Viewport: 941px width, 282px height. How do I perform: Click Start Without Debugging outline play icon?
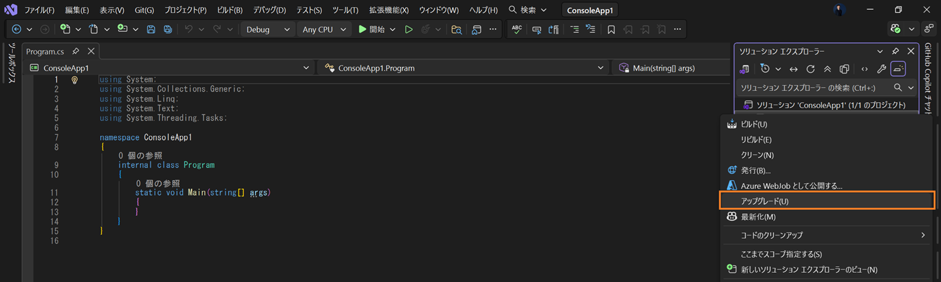pos(408,29)
